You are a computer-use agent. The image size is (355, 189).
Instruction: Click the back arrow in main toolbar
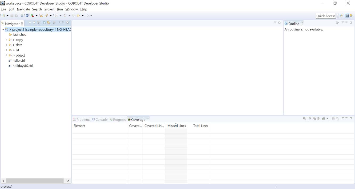click(78, 16)
